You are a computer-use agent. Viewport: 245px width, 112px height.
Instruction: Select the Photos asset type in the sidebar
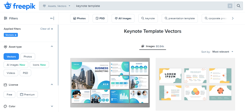[x=28, y=57]
